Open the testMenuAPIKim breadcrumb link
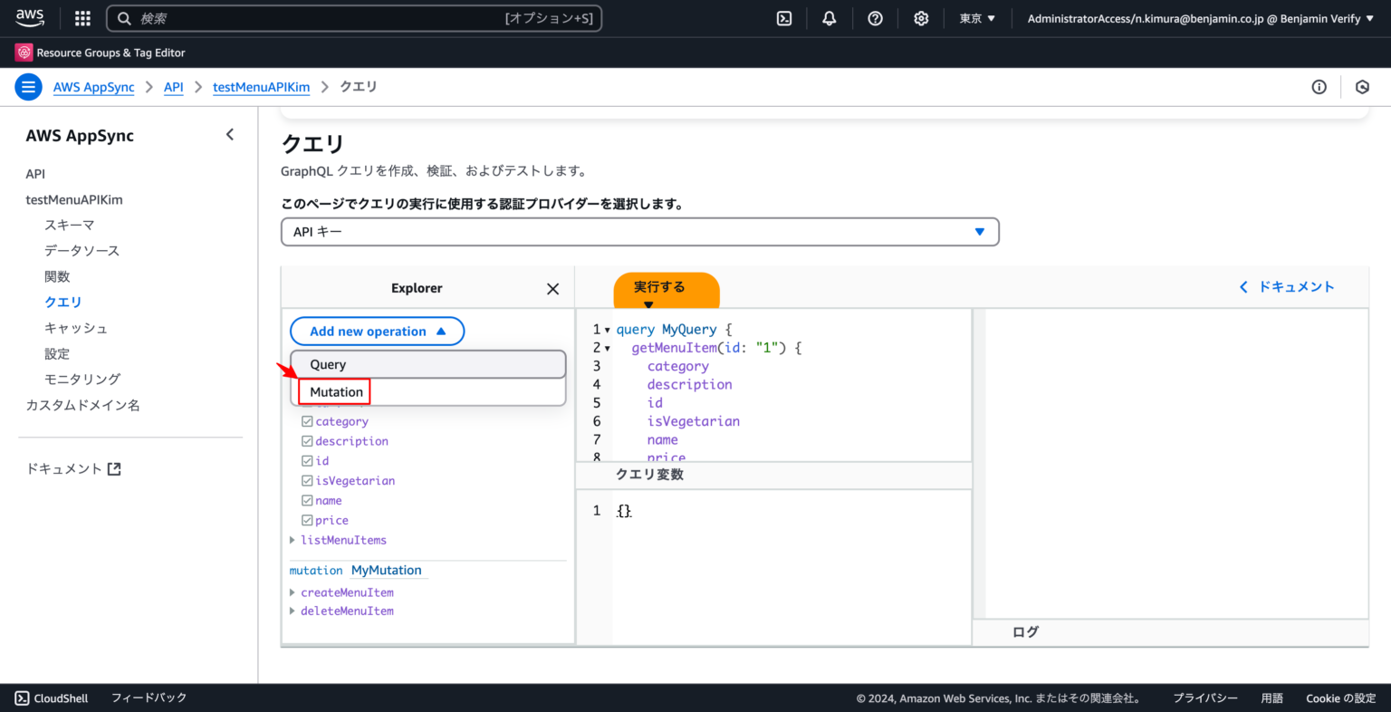Viewport: 1391px width, 712px height. pos(261,86)
